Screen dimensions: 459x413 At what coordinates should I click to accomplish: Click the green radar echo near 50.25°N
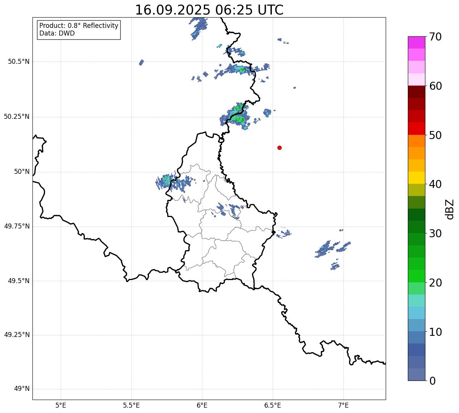pos(235,116)
